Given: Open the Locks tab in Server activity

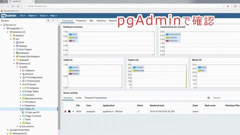Looking at the screenshot, I should [78, 98].
